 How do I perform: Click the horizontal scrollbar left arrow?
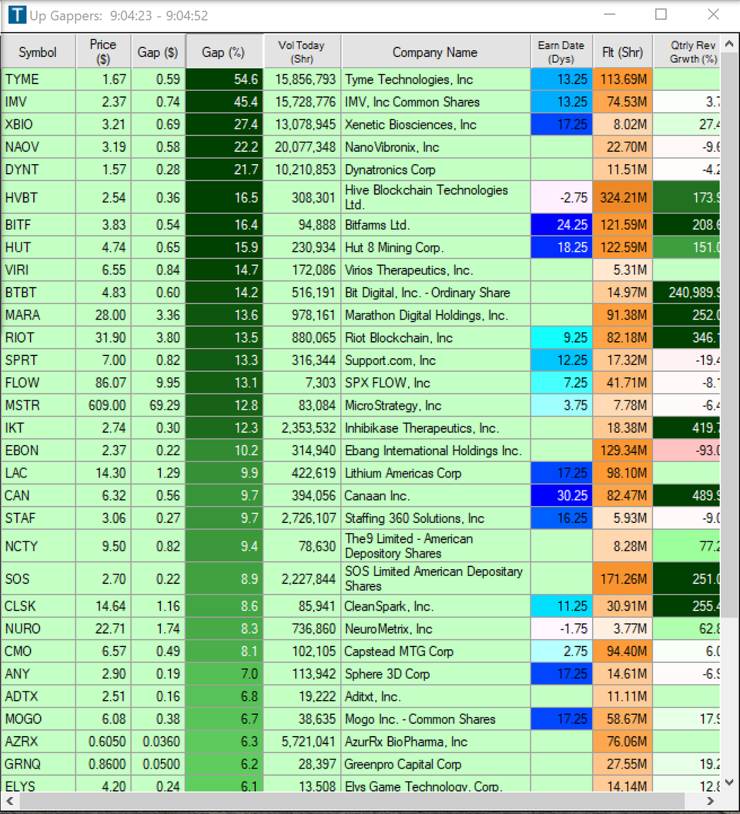10,800
